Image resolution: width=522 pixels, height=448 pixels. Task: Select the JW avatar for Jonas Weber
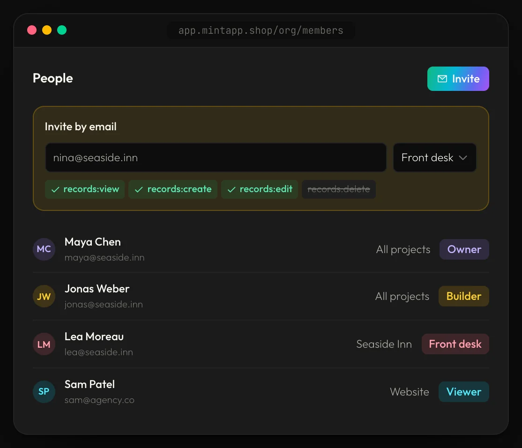click(44, 296)
